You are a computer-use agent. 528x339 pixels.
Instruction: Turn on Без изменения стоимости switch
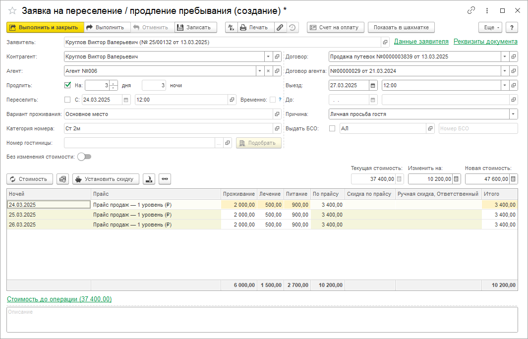click(x=84, y=157)
